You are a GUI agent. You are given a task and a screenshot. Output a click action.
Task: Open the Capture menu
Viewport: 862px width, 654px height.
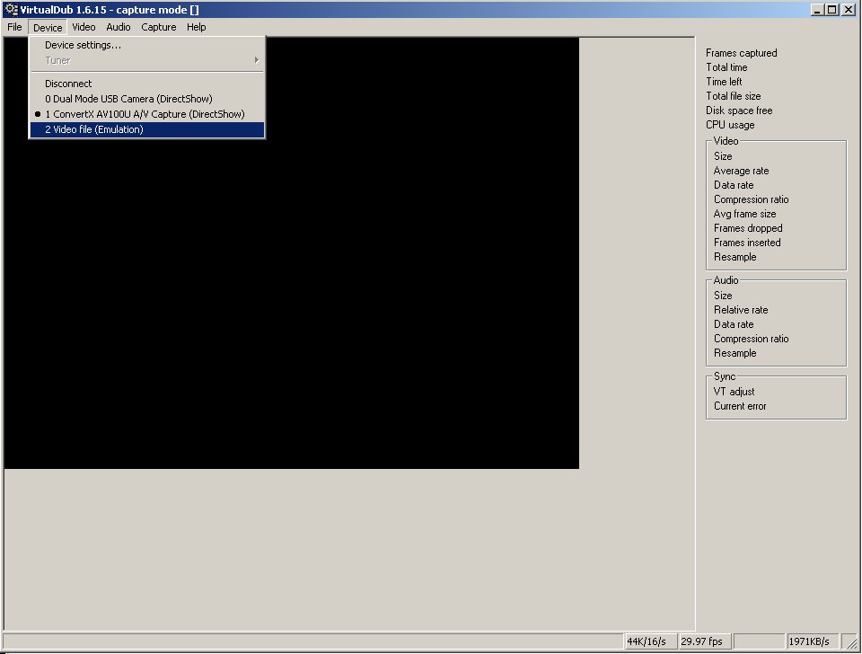[158, 27]
